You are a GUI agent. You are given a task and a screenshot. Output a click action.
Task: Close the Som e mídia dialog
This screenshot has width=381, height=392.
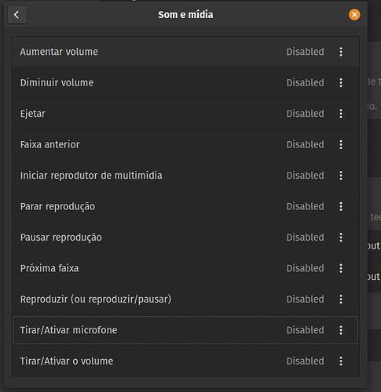point(354,15)
